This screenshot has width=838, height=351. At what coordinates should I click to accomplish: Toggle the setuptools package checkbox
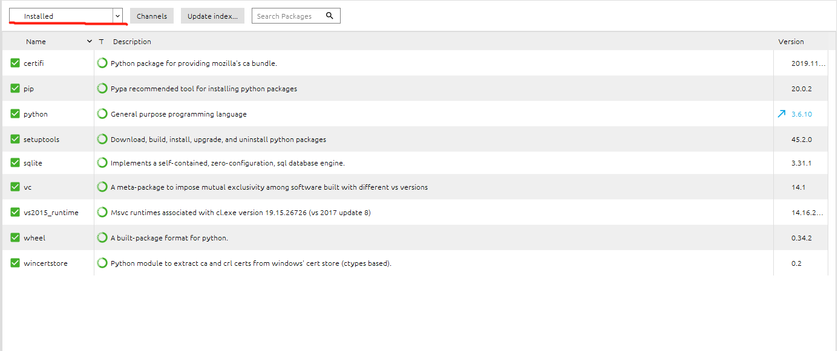[15, 139]
